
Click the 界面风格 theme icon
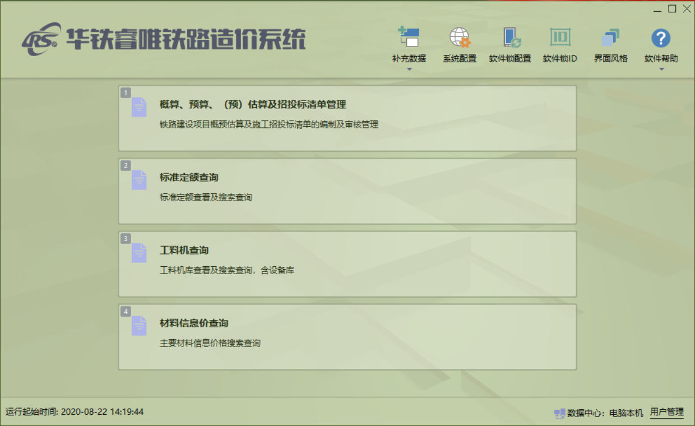click(x=610, y=38)
